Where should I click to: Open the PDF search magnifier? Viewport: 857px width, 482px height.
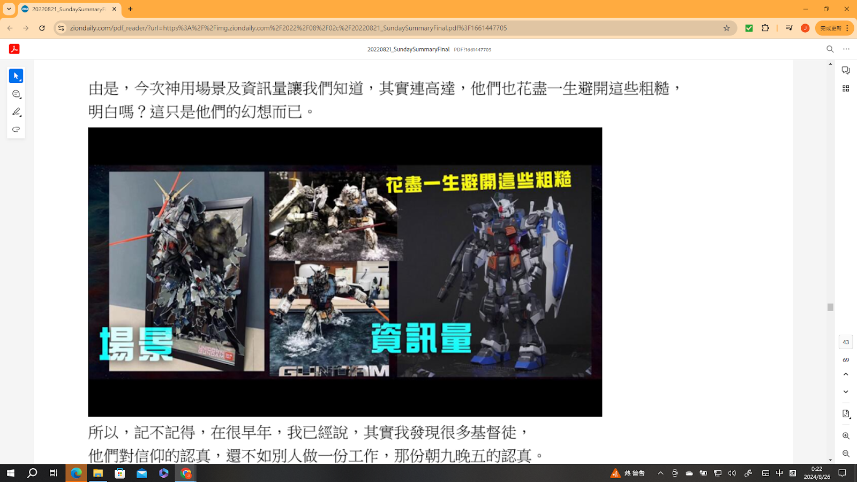[830, 49]
